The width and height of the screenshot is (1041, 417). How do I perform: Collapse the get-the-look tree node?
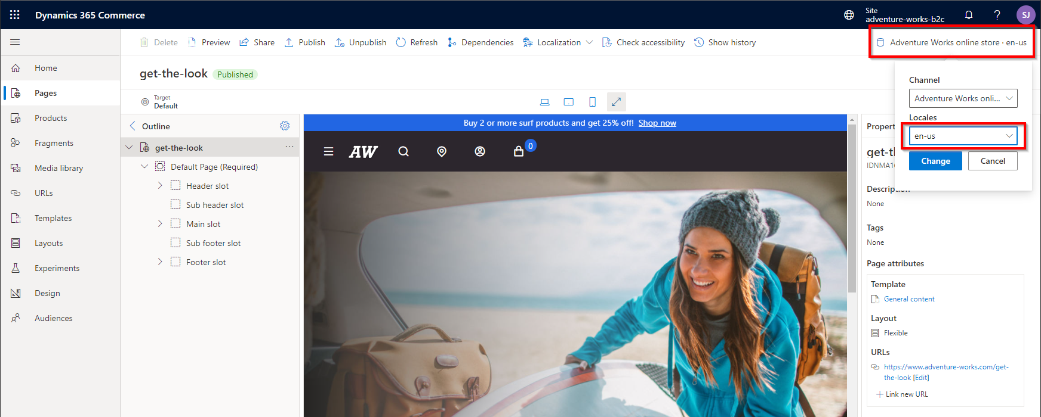(x=129, y=147)
